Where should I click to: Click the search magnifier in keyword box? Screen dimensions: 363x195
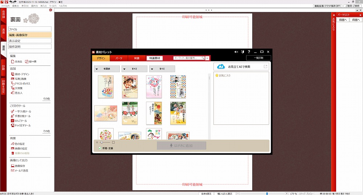tap(203, 58)
